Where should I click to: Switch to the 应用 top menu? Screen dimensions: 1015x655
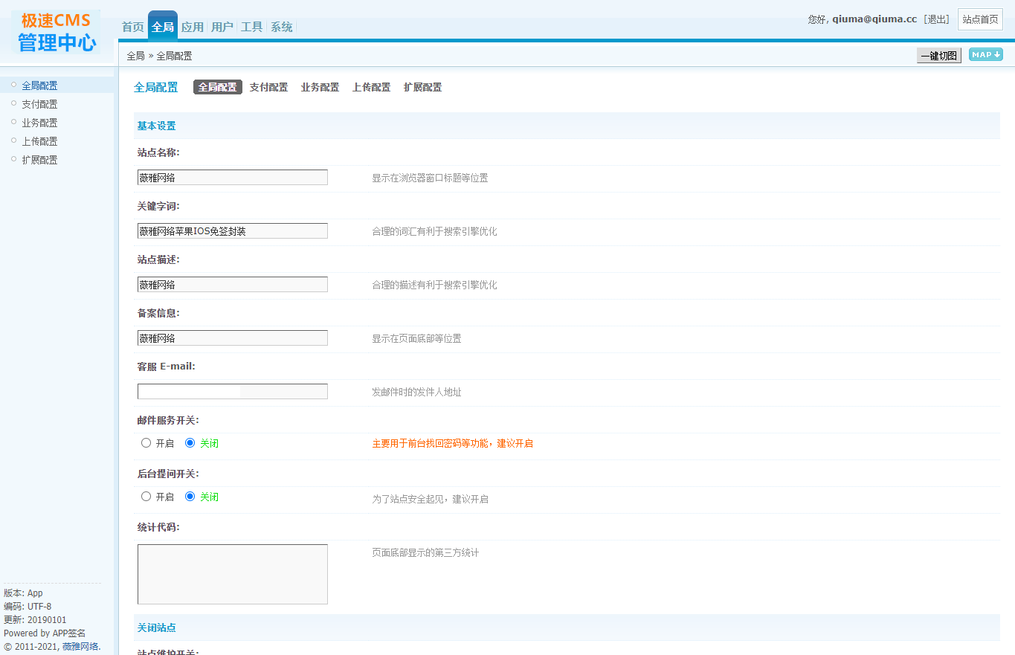click(192, 27)
